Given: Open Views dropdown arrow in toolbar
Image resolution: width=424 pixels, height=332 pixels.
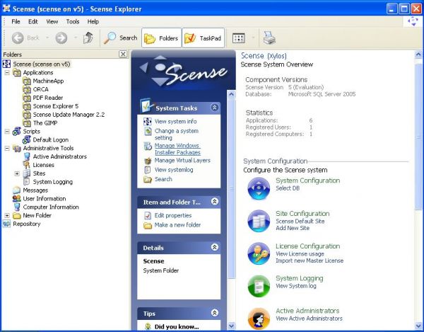Looking at the screenshot, I should pyautogui.click(x=254, y=38).
